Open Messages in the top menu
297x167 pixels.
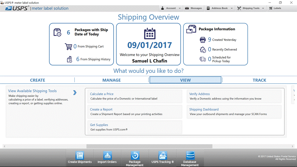(193, 8)
